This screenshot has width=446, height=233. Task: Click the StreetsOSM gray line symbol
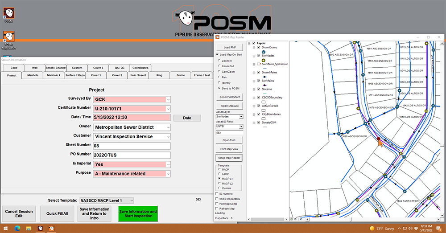click(264, 127)
